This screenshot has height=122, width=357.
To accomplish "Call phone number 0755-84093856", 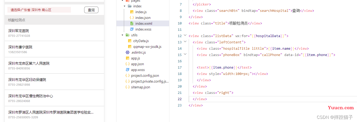I will tap(19, 68).
